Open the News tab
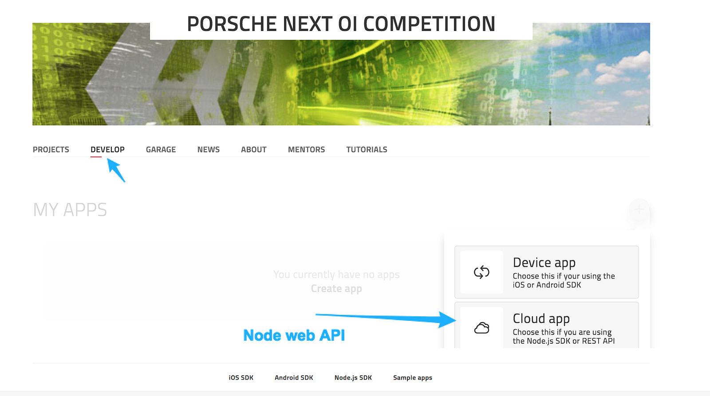Screen dimensions: 710x396 coord(209,150)
